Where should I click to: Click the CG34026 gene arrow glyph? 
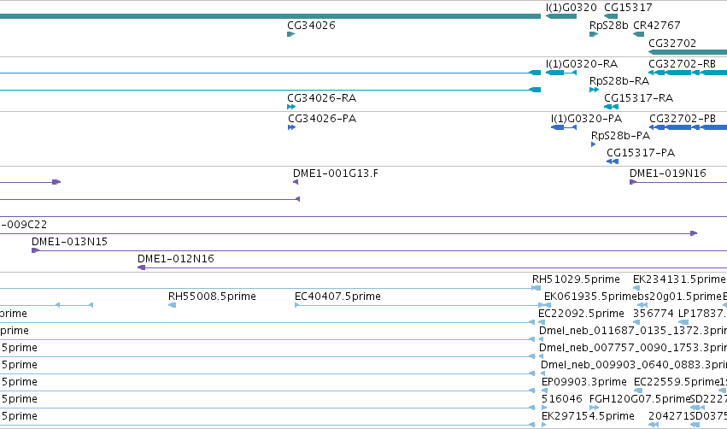(x=291, y=34)
